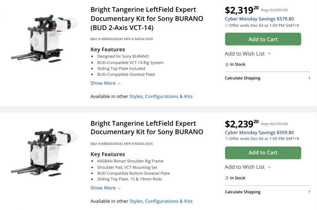Viewport: 317px width, 210px height.
Task: Click Calculate Shipping for first product
Action: click(x=242, y=78)
